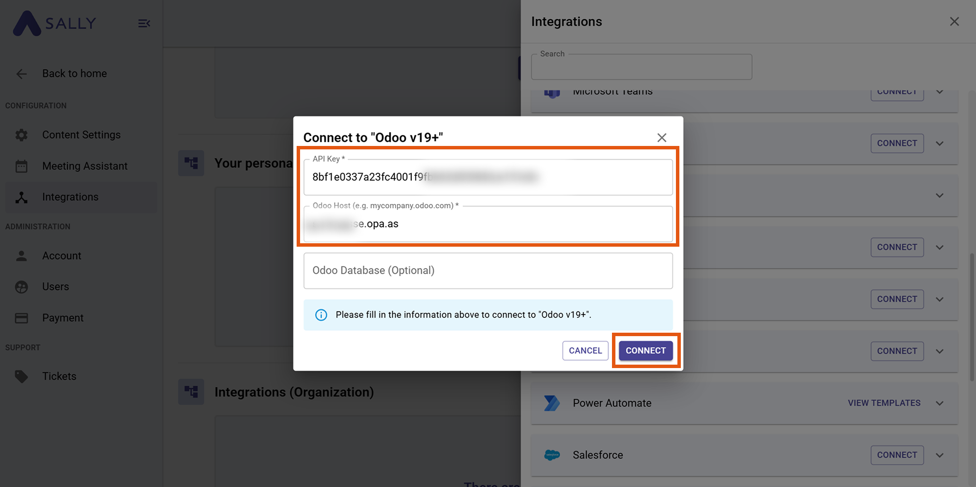This screenshot has height=487, width=976.
Task: Click the Power Automate icon
Action: (x=552, y=403)
